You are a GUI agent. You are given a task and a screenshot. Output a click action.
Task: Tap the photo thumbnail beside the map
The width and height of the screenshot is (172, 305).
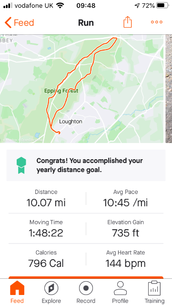tap(169, 89)
